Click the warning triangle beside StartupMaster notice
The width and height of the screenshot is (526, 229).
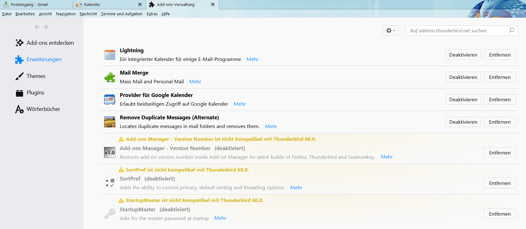pos(121,200)
